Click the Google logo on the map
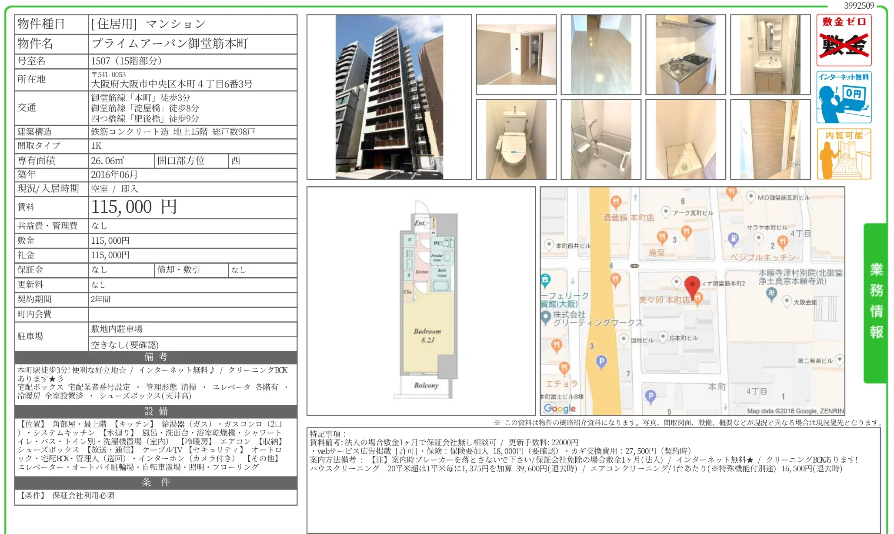 click(560, 408)
